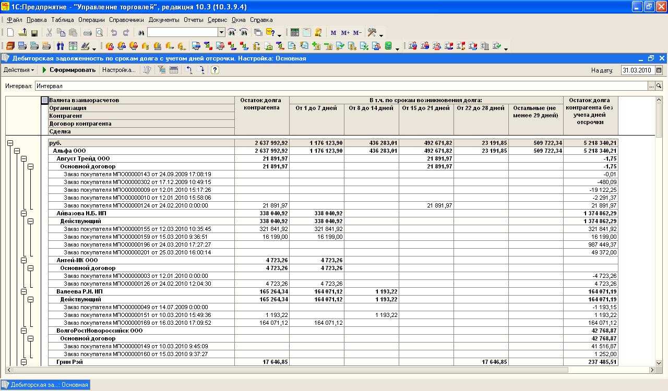
Task: Collapse the Грин Рэй group
Action: coord(23,362)
